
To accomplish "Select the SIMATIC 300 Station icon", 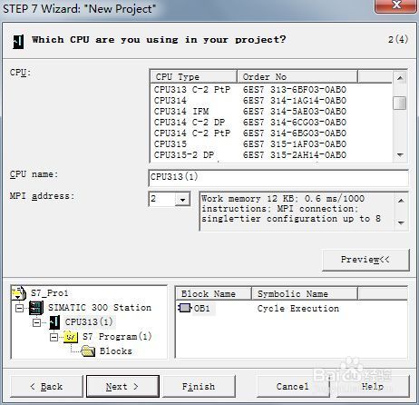I will (x=35, y=308).
